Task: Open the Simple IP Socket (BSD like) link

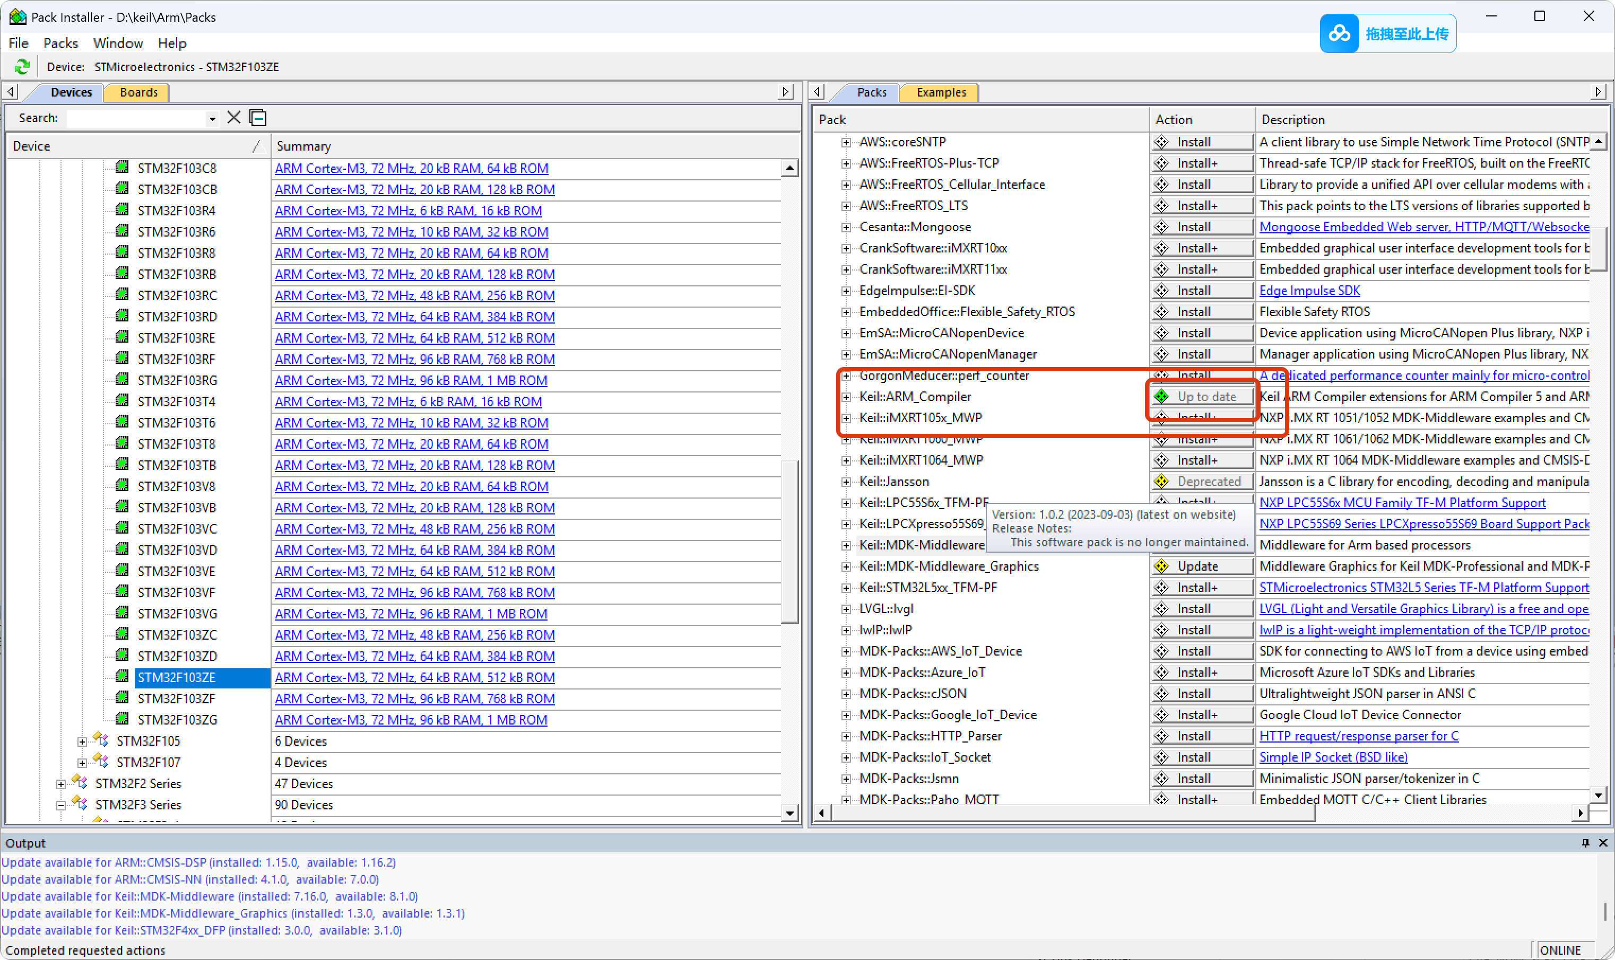Action: pos(1333,757)
